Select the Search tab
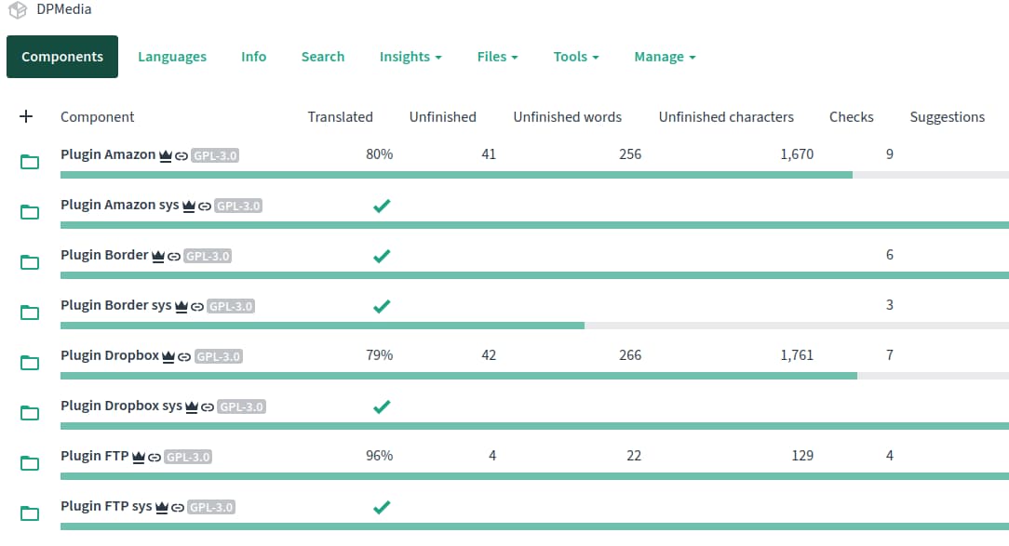Viewport: 1009px width, 546px height. (323, 57)
